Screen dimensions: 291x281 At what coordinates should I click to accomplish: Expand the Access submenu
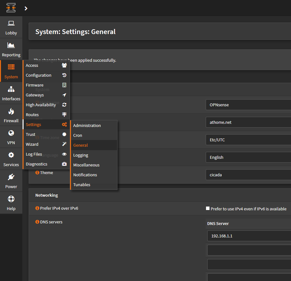pos(46,65)
